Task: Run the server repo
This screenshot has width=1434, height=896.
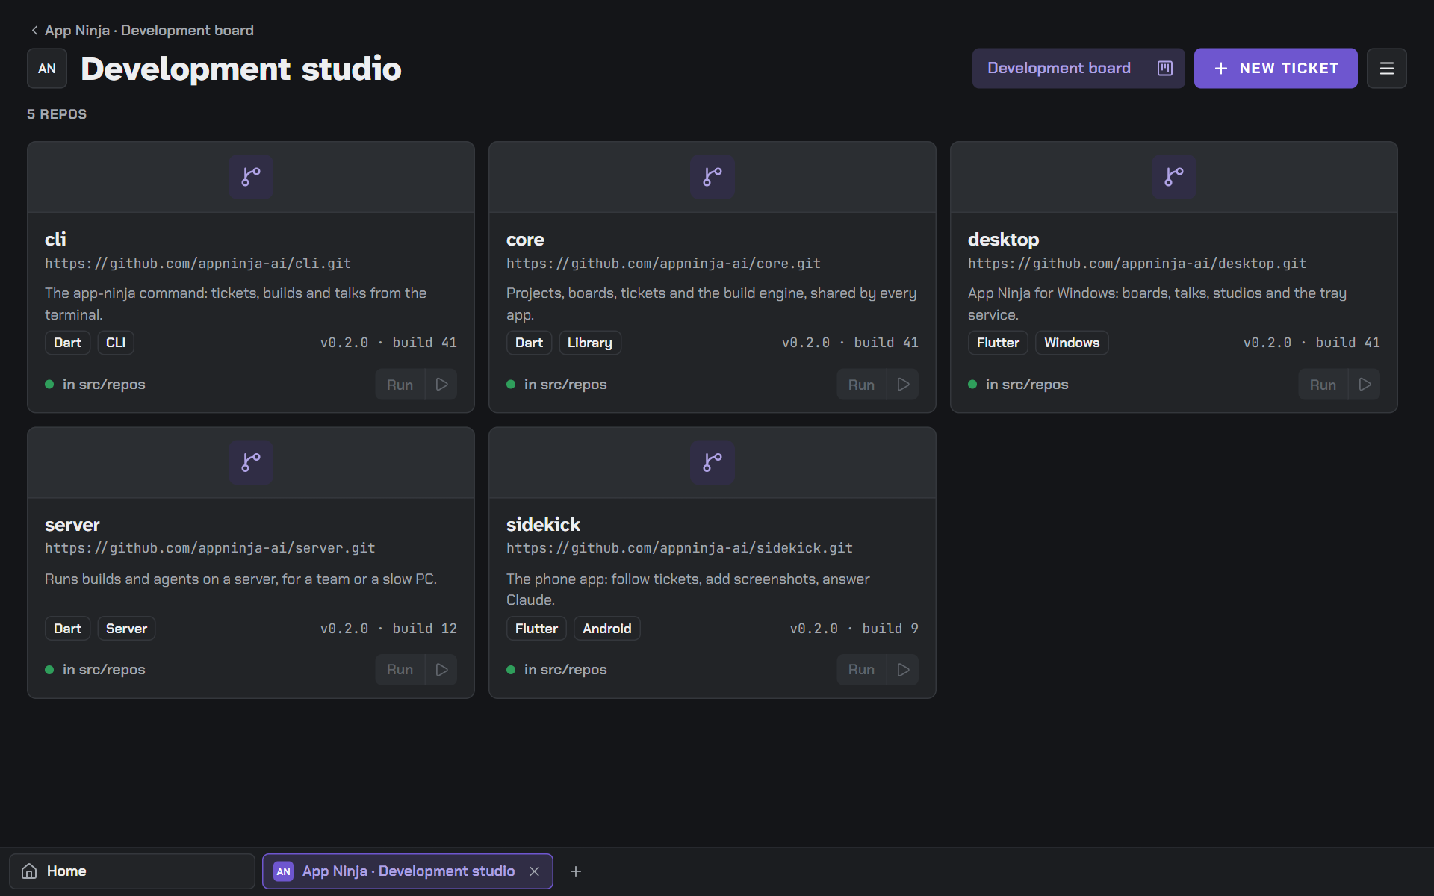Action: 400,670
